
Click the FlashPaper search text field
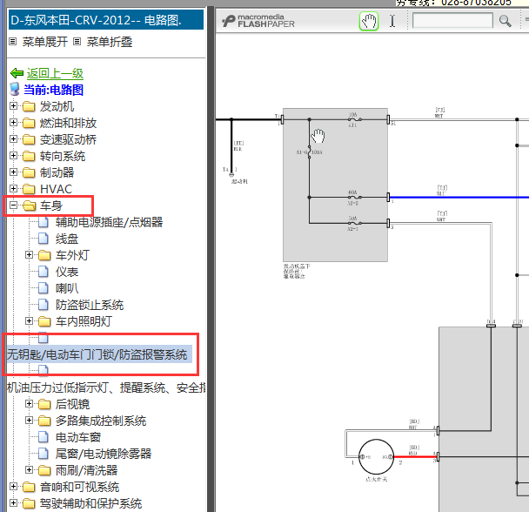[x=452, y=21]
